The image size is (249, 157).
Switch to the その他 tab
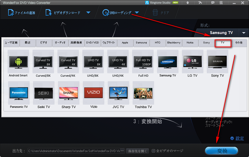tap(239, 43)
